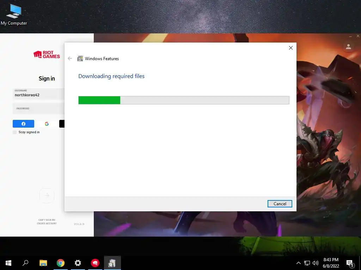
Task: Open Settings gear from taskbar
Action: [x=78, y=263]
